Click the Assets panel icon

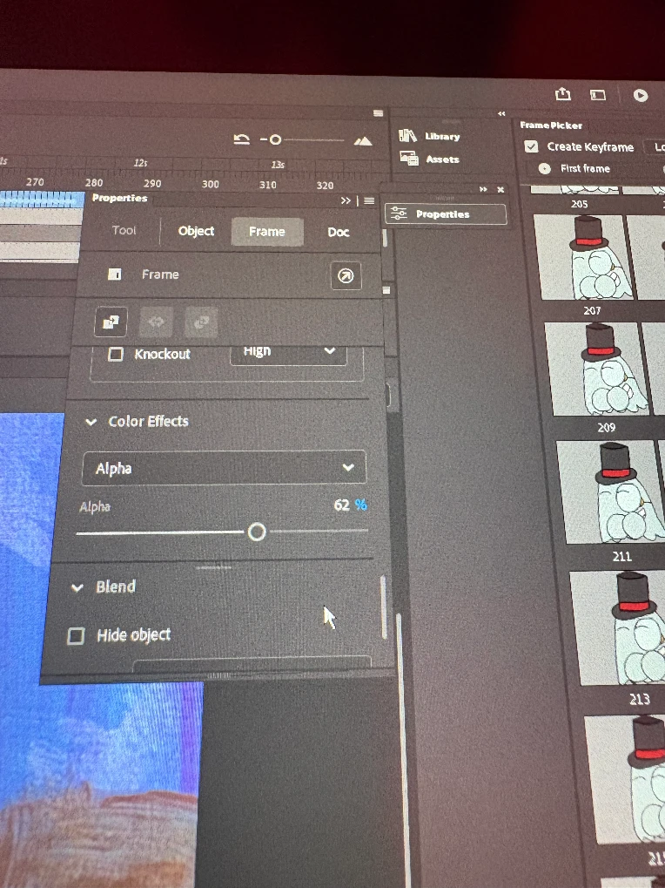tap(409, 158)
